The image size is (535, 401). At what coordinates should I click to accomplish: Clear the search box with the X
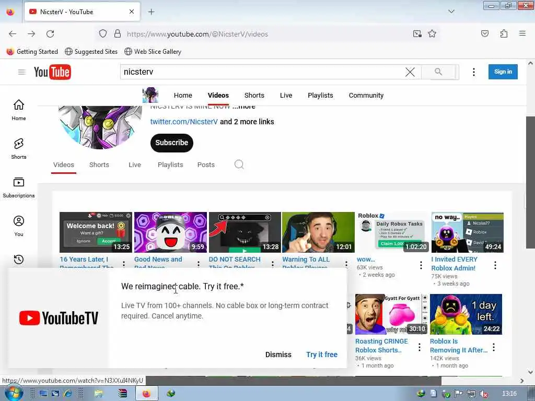(410, 72)
